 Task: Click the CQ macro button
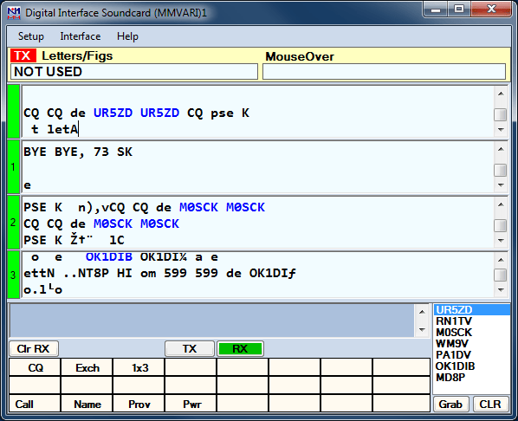tap(35, 367)
